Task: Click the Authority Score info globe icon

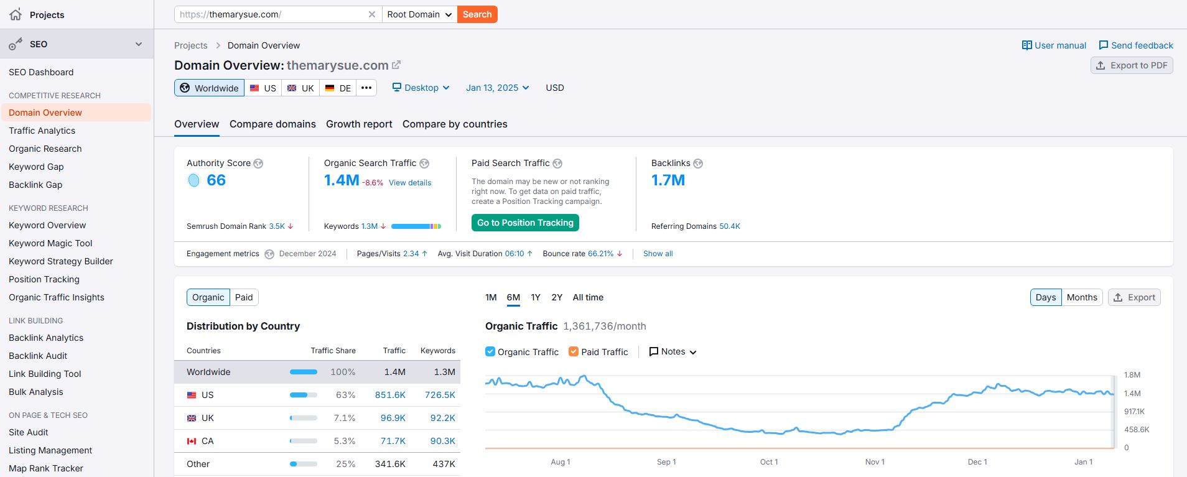Action: [258, 164]
